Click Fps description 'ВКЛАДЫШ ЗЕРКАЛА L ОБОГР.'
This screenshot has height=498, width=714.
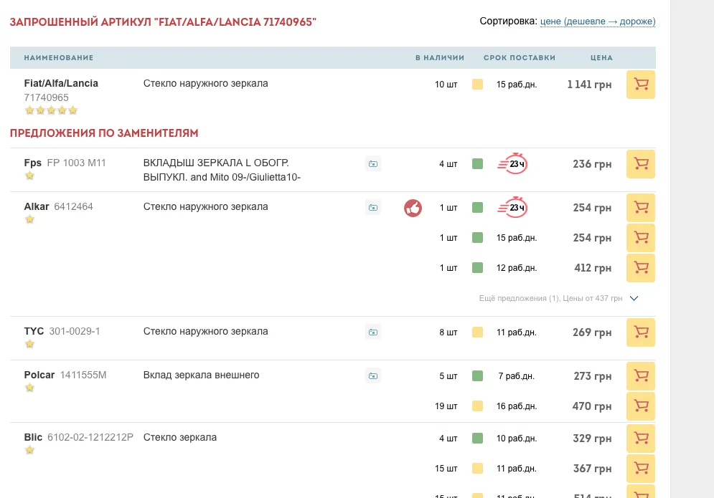[x=216, y=163]
